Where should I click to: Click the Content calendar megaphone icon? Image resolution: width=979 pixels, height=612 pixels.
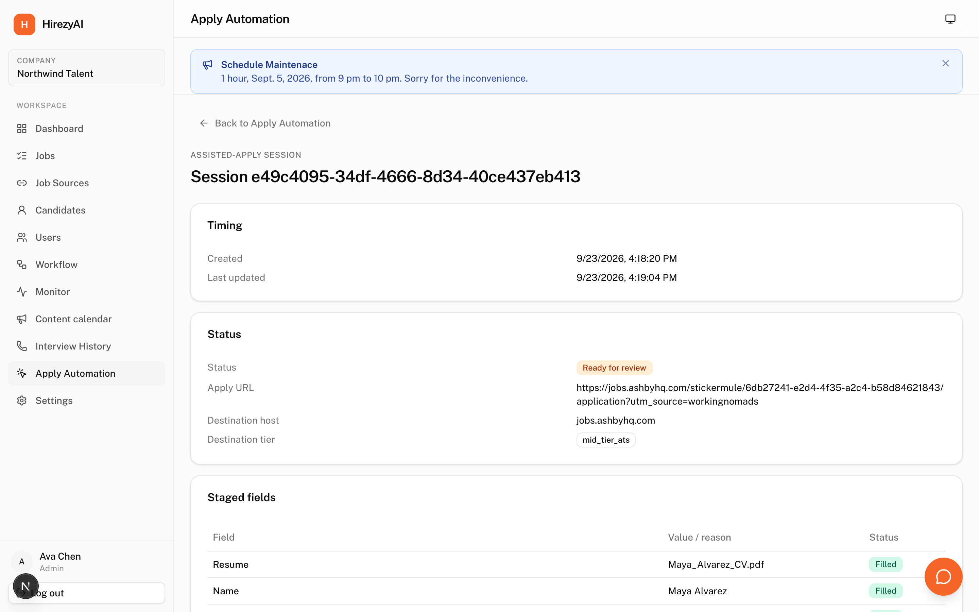click(x=22, y=319)
